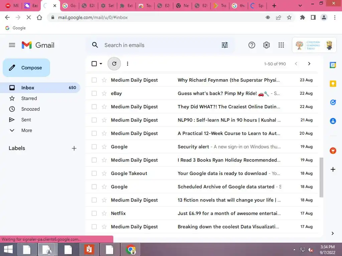Show hidden system tray icons
Viewport: 342px width, 256px height.
pos(295,250)
